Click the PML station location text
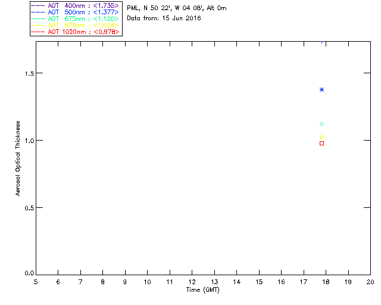The width and height of the screenshot is (381, 305). click(x=177, y=9)
